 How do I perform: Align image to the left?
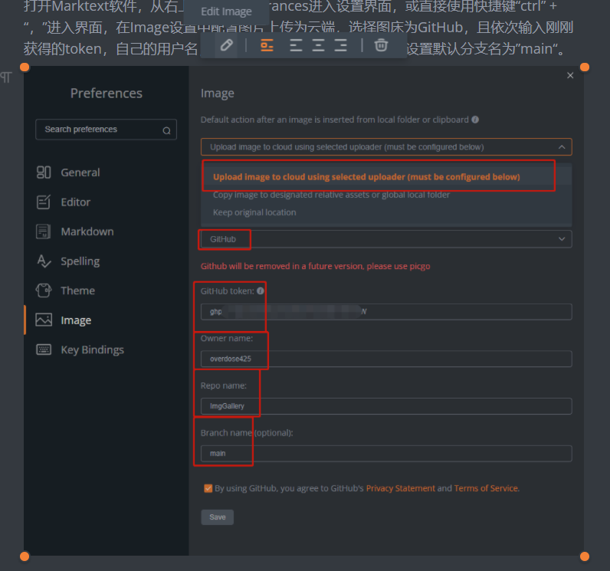point(296,45)
